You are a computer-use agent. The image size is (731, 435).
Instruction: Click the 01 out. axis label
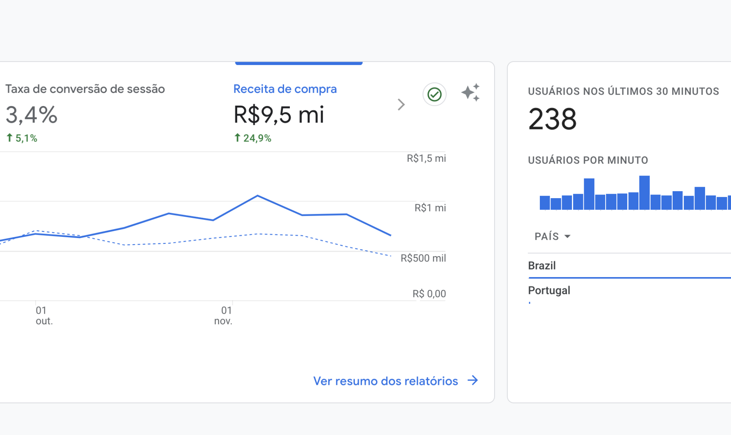tap(44, 315)
